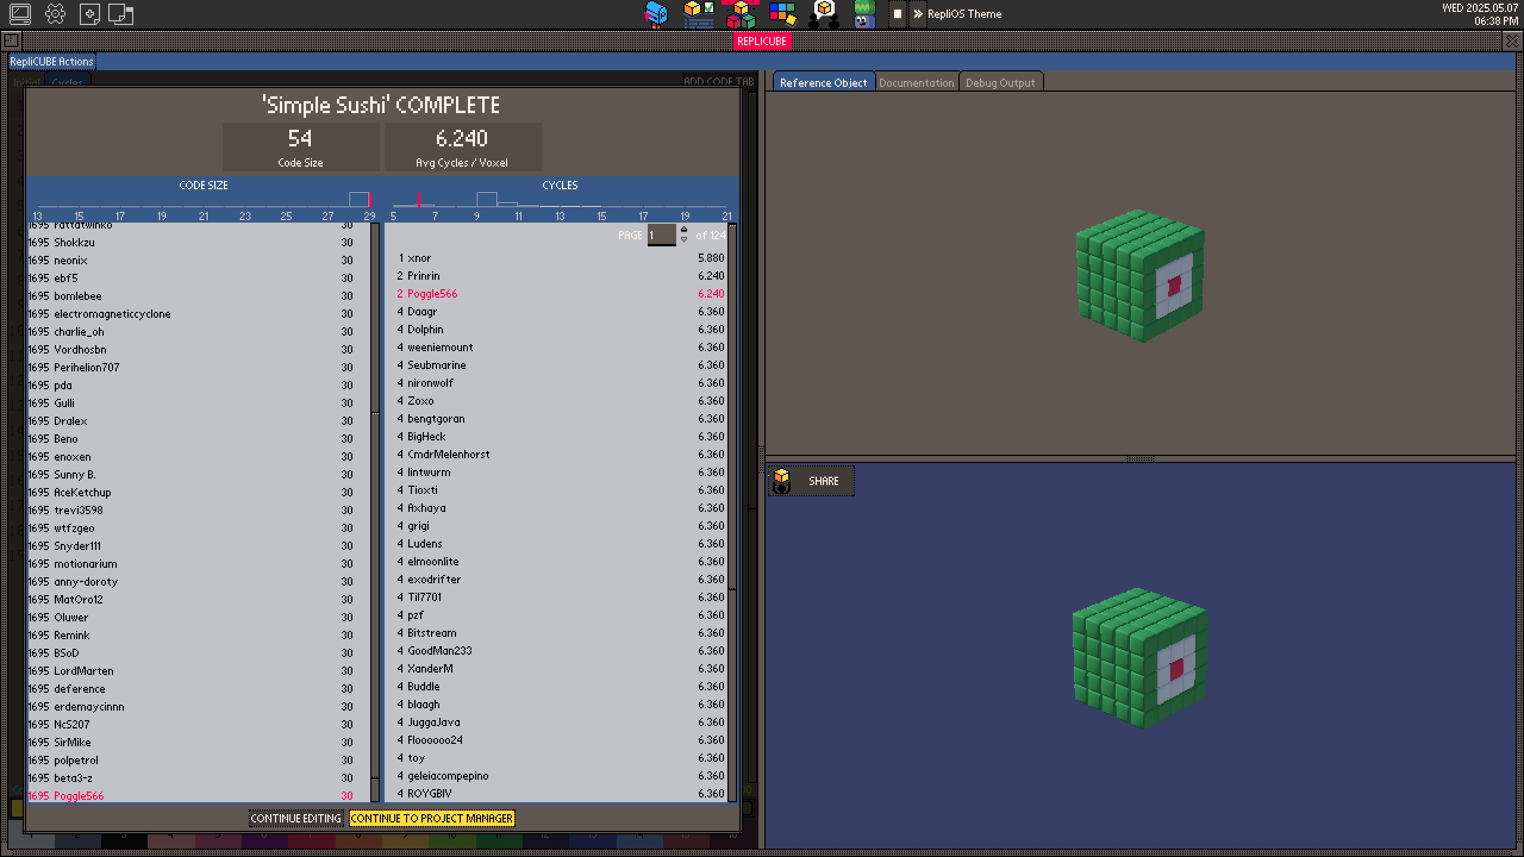
Task: Click the blue mailbox icon in top bar
Action: [x=655, y=14]
